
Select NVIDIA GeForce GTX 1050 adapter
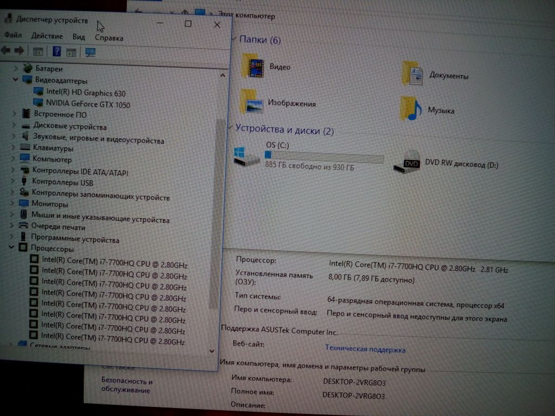[x=88, y=104]
